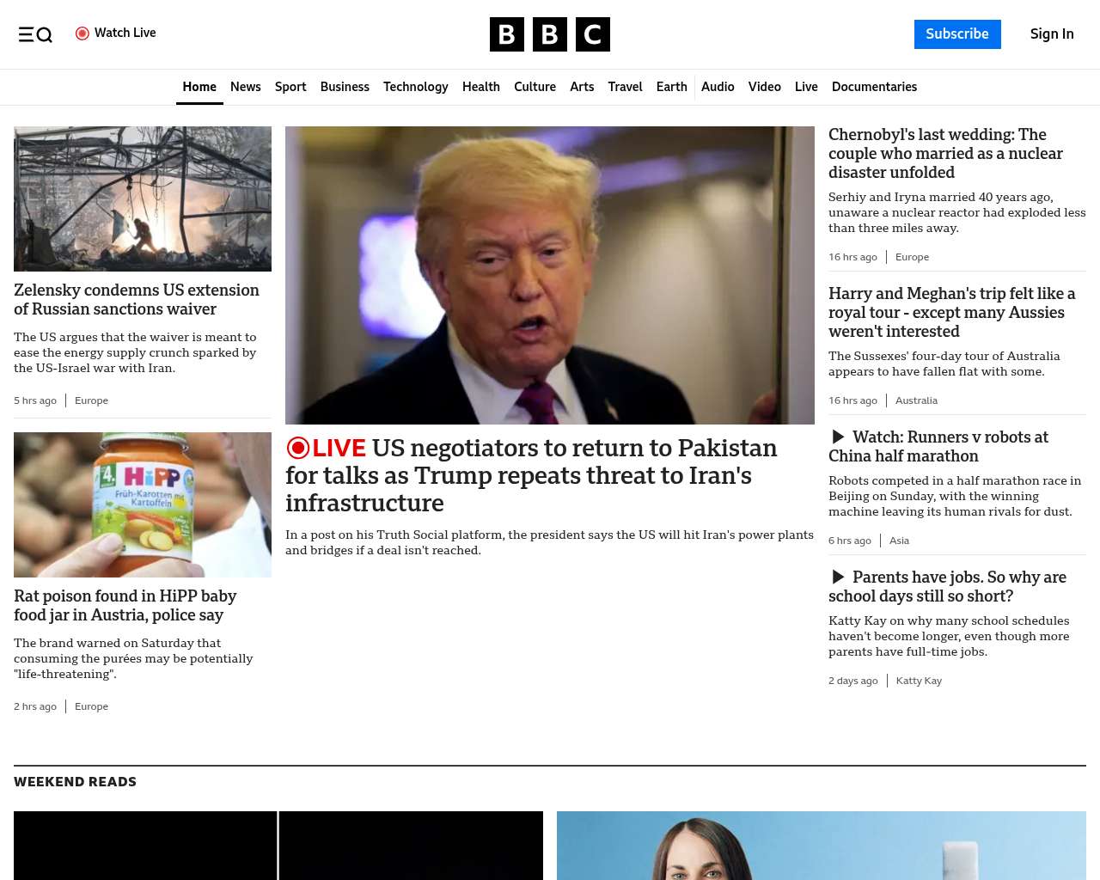
Task: Click the Watch Live link text
Action: [x=125, y=33]
